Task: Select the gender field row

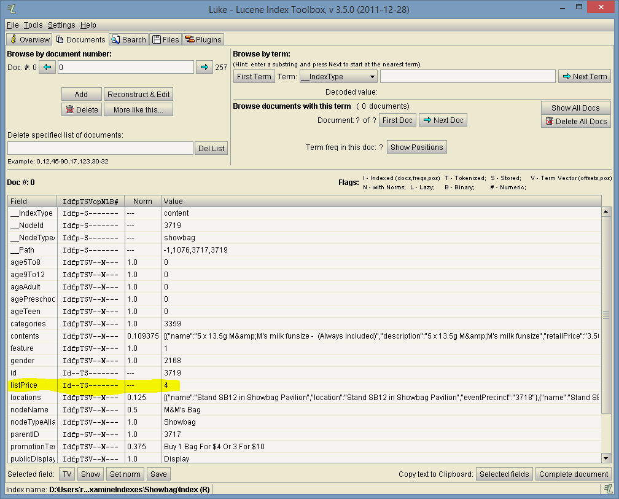Action: pos(304,360)
